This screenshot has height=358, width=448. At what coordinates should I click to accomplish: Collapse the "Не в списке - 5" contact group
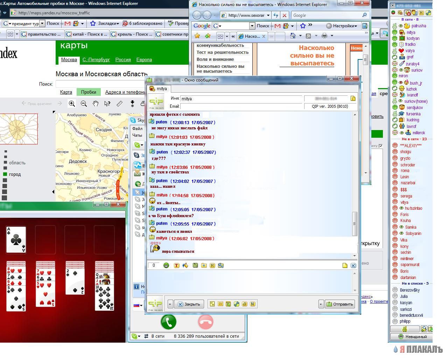(415, 284)
